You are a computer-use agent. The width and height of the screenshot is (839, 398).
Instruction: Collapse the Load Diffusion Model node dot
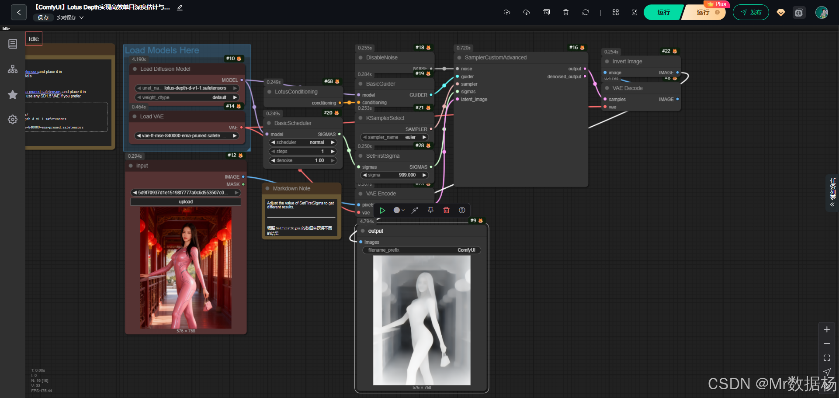tap(135, 69)
